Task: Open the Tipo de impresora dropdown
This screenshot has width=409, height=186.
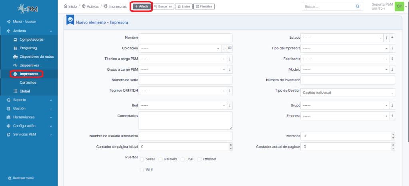Action: (x=345, y=48)
